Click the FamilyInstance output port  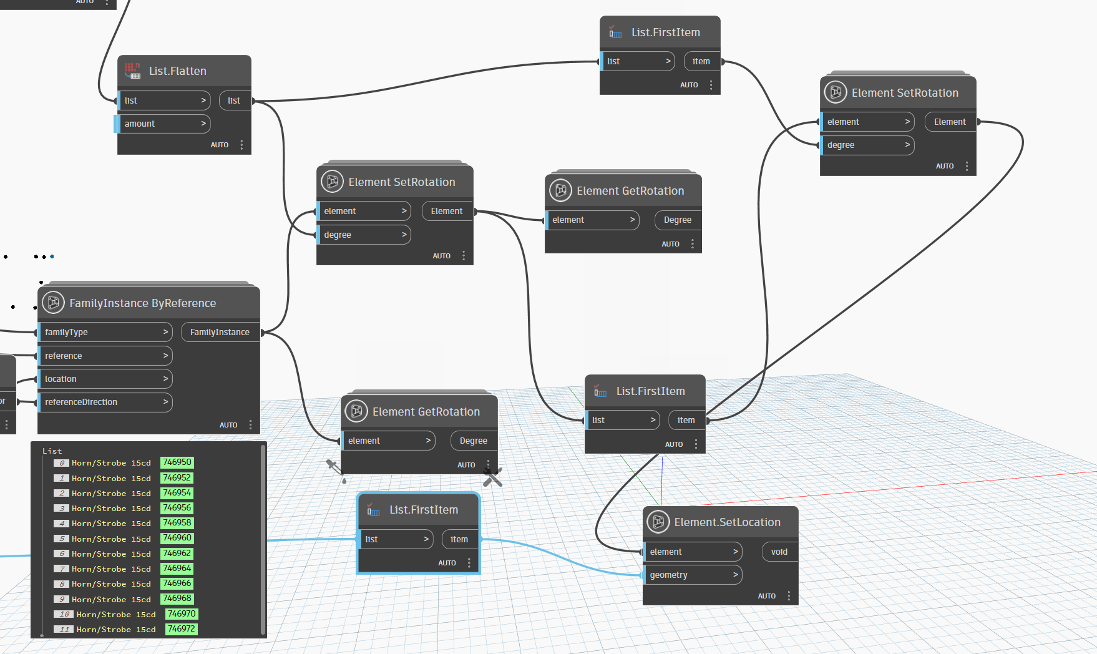[220, 332]
